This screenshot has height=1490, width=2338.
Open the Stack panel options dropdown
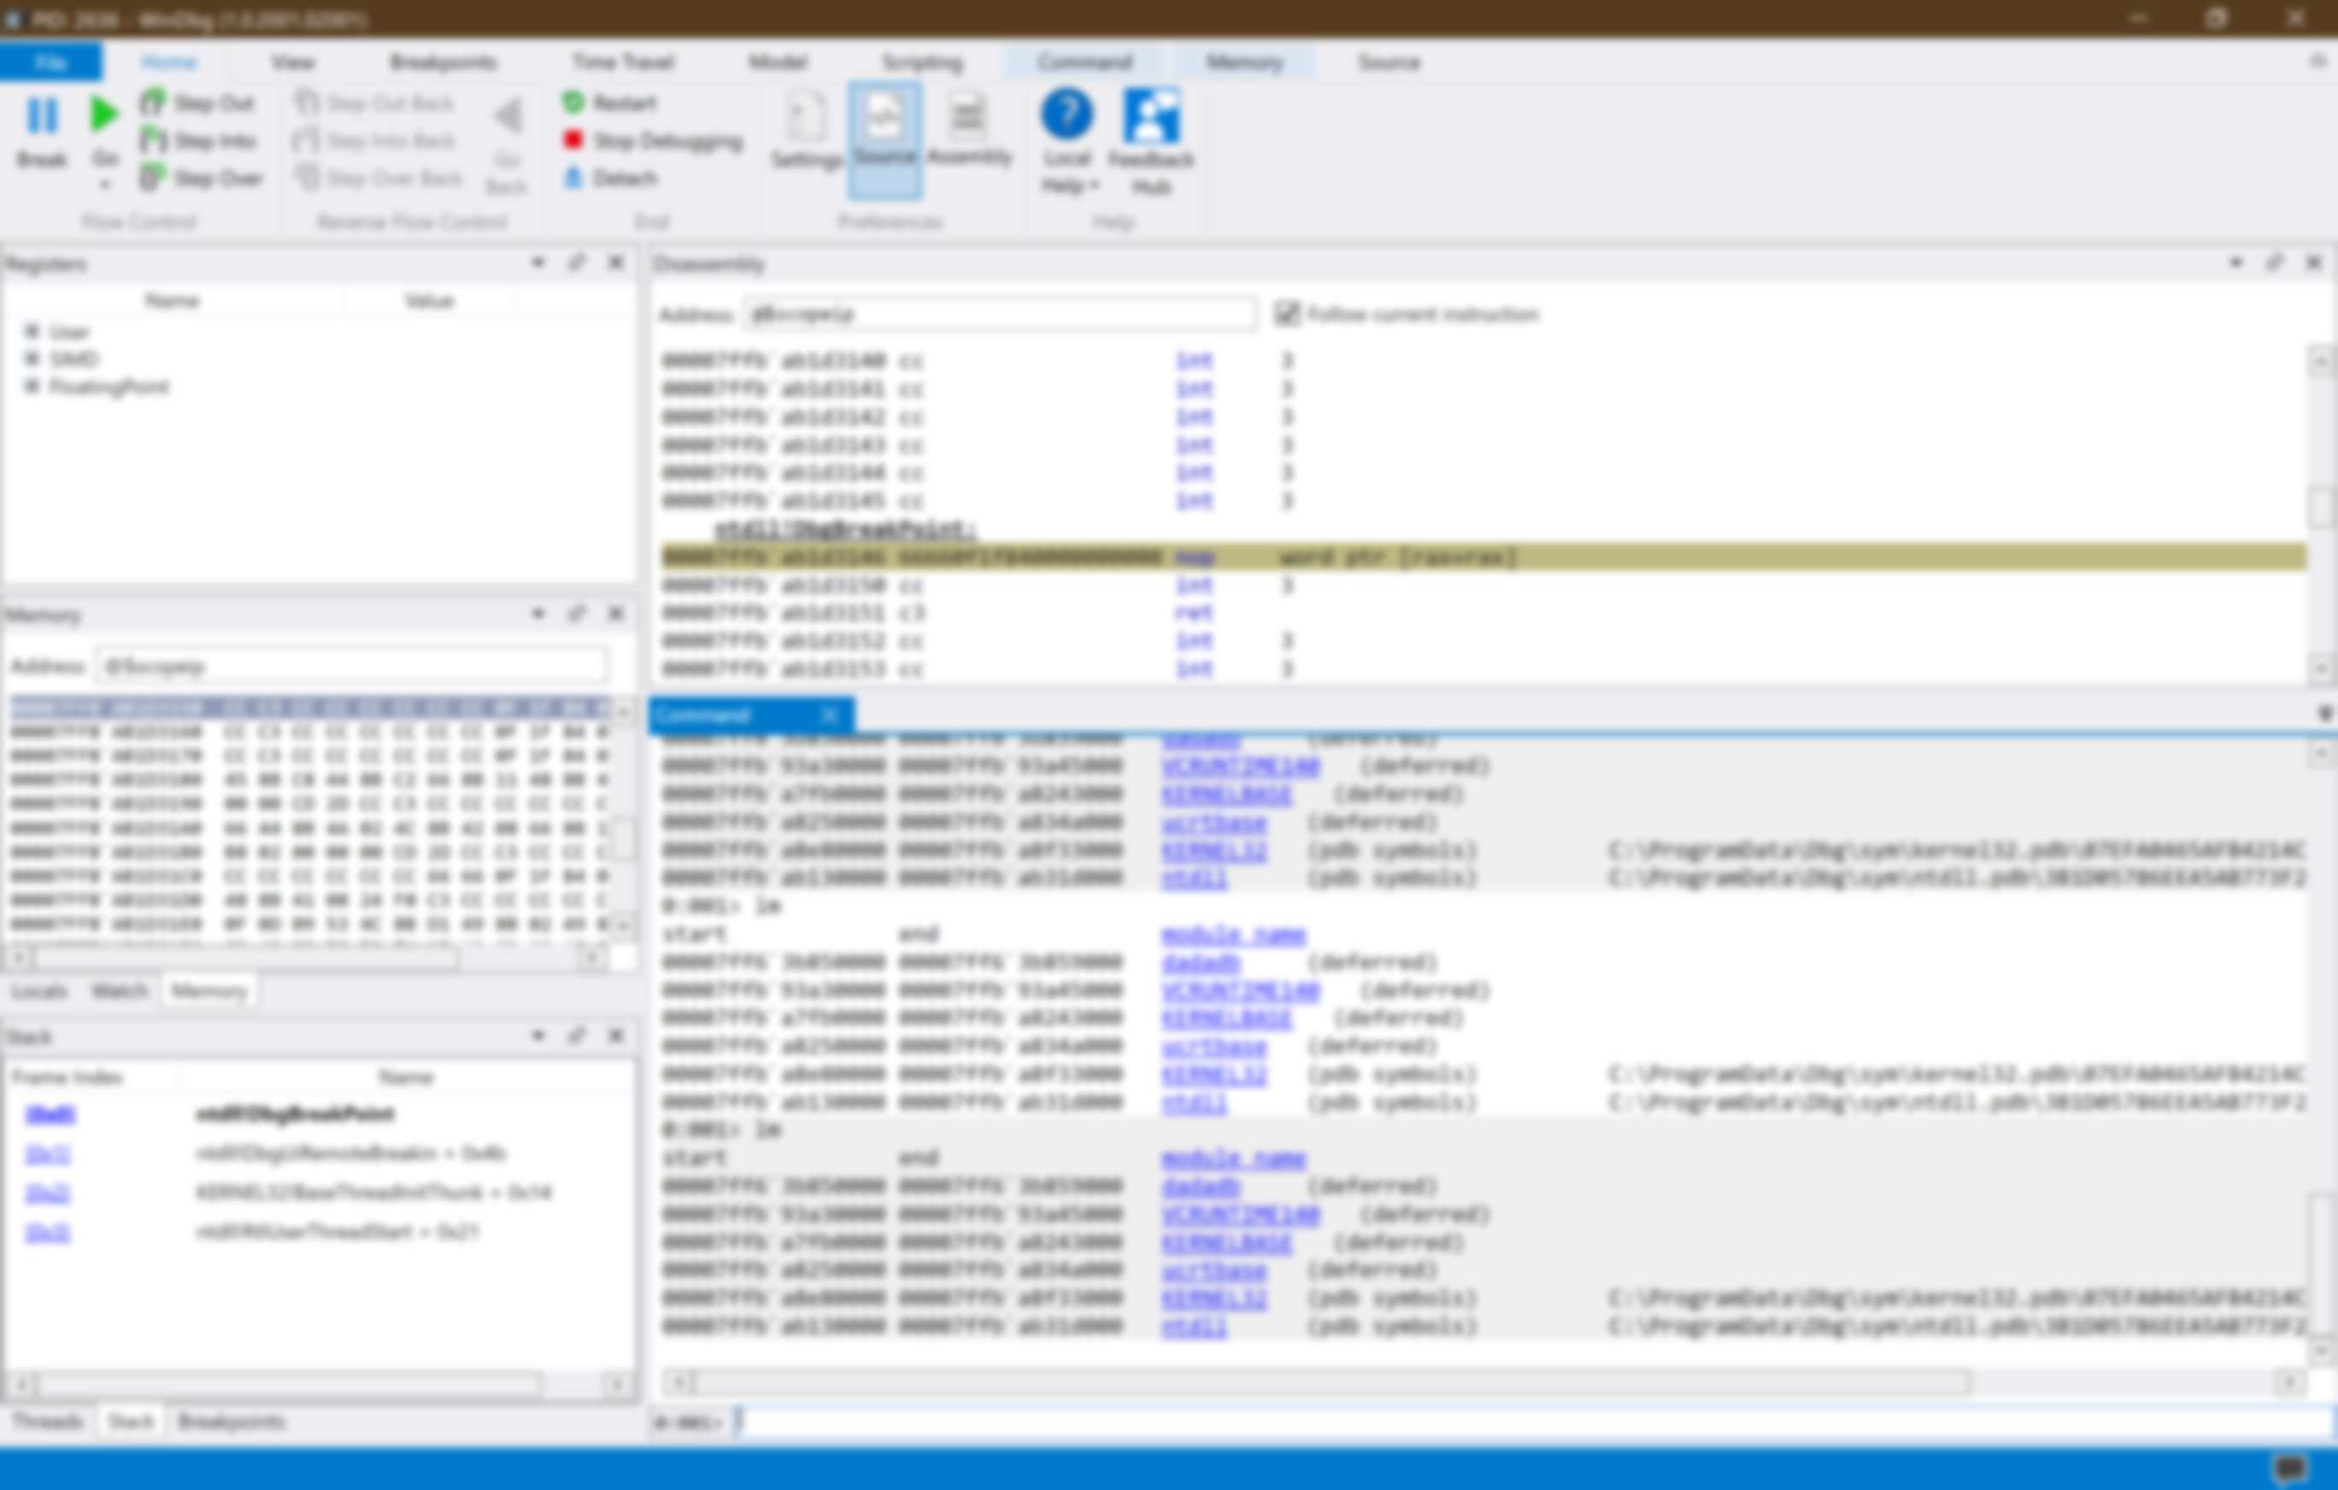click(x=538, y=1035)
